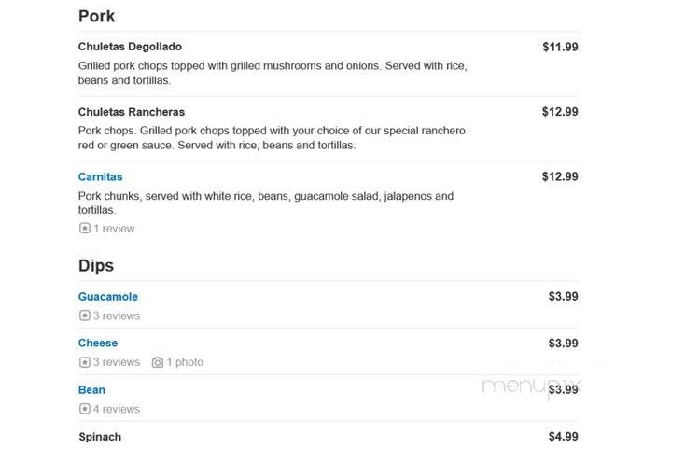
Task: Click the Pork section heading
Action: pyautogui.click(x=96, y=17)
